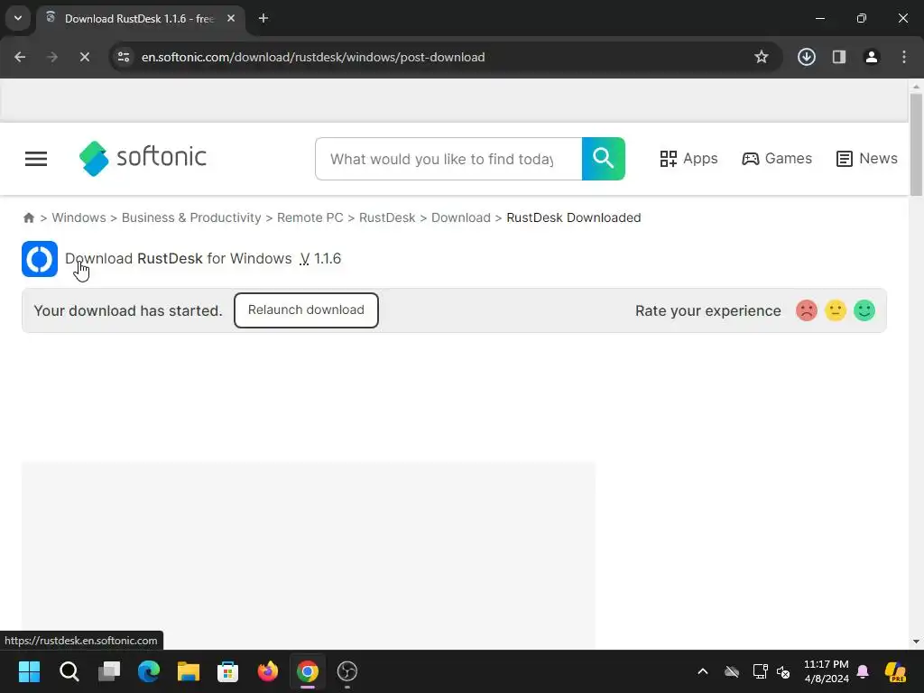Click the RustDesk app icon

(40, 259)
